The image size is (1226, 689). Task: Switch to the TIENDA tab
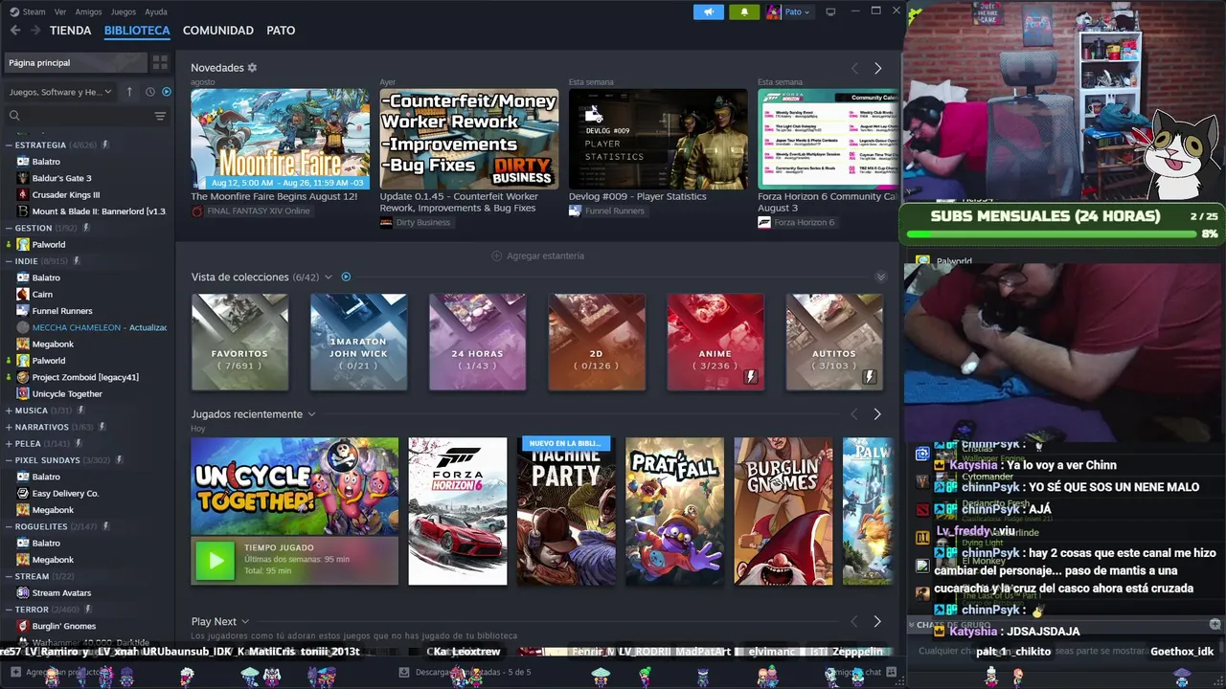click(71, 31)
